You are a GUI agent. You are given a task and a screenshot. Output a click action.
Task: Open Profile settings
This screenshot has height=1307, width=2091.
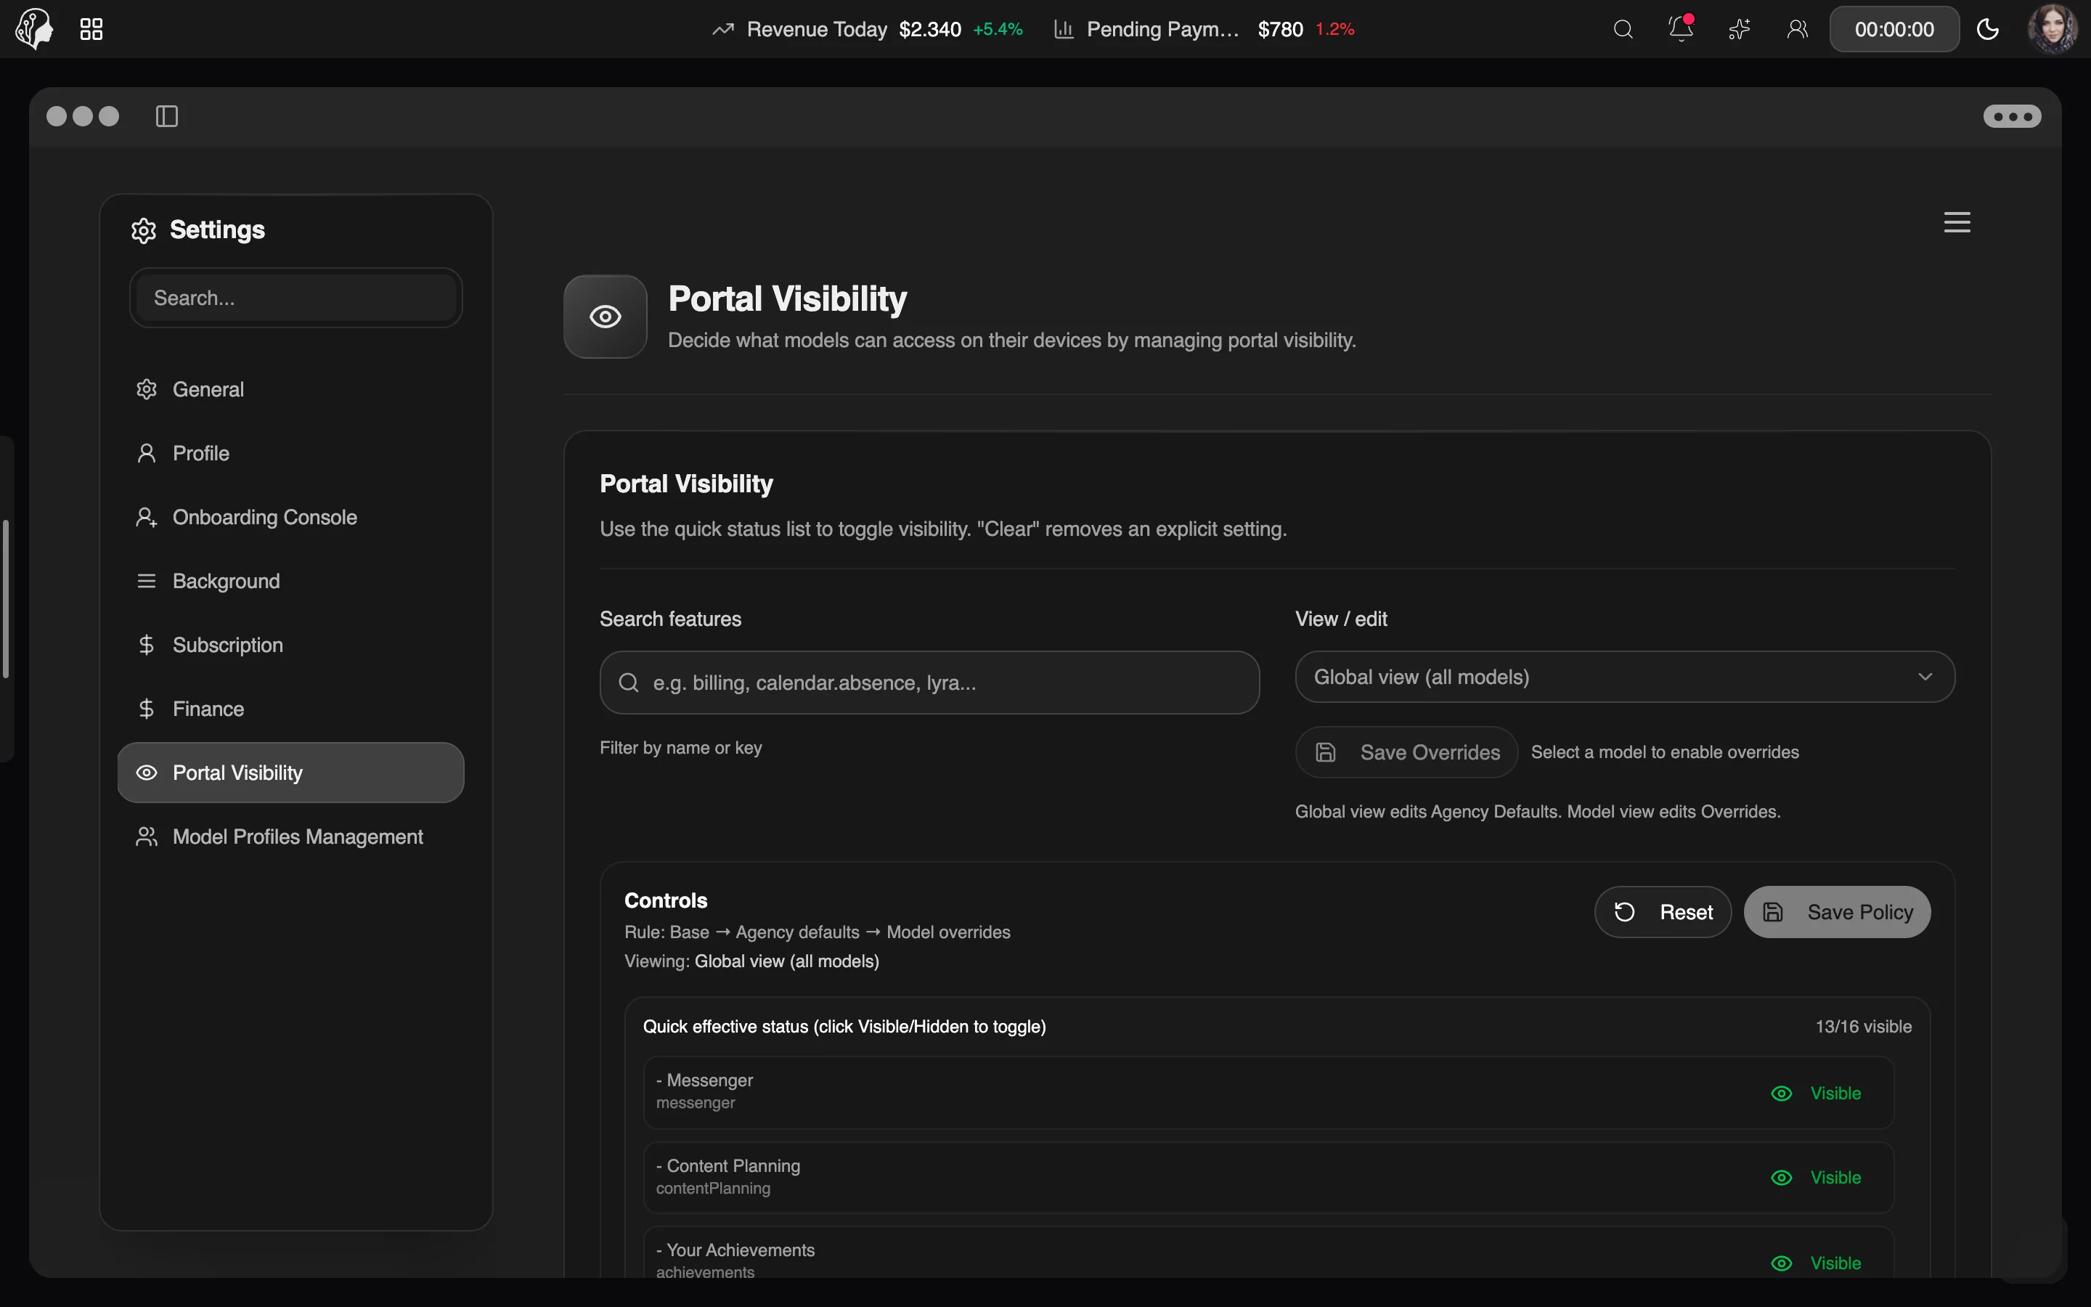pos(290,453)
